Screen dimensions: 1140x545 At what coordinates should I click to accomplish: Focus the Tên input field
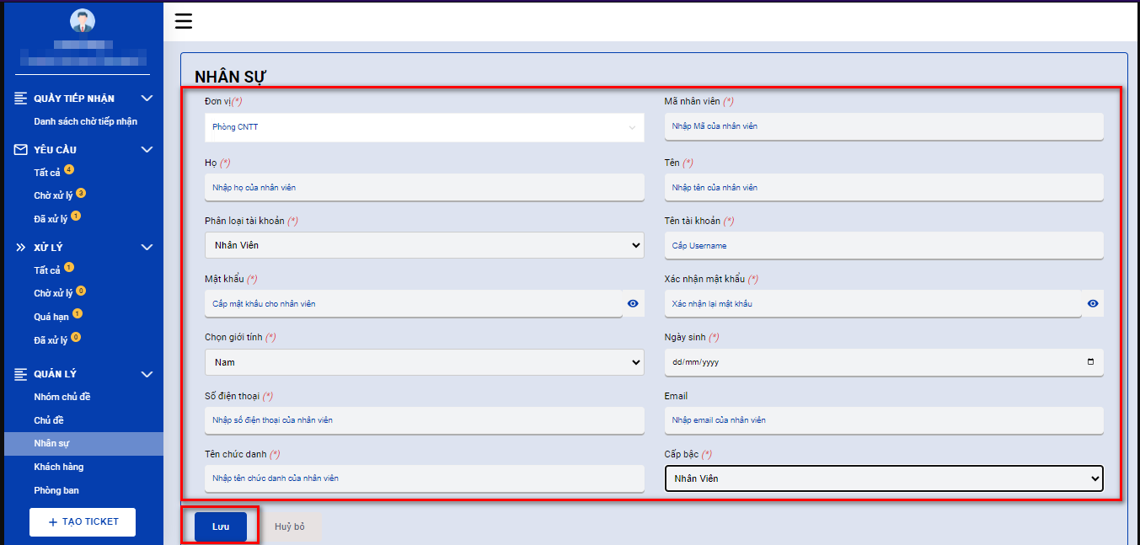(x=884, y=187)
